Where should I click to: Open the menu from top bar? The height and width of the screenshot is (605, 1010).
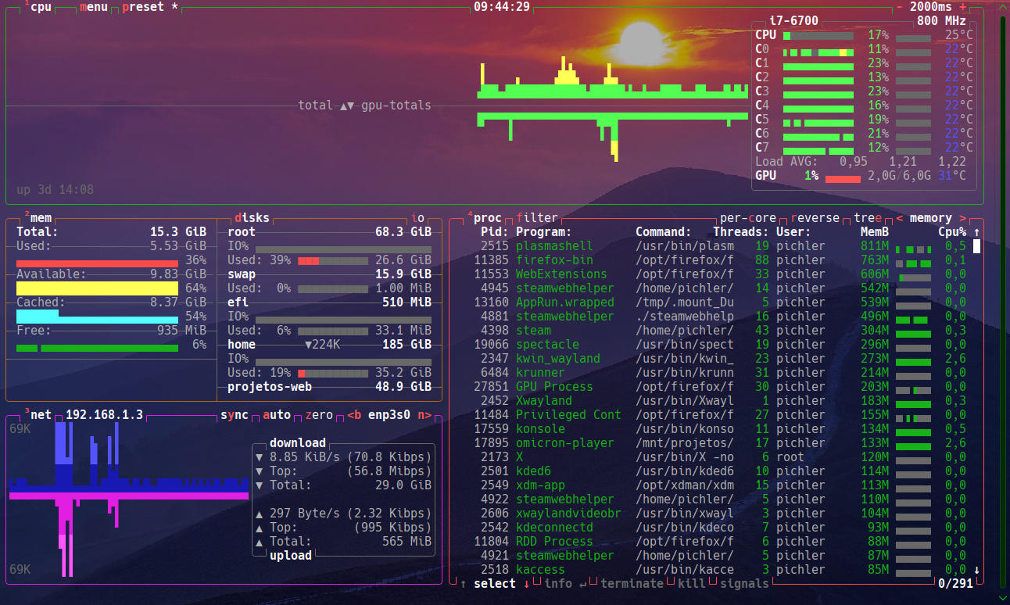[x=94, y=7]
